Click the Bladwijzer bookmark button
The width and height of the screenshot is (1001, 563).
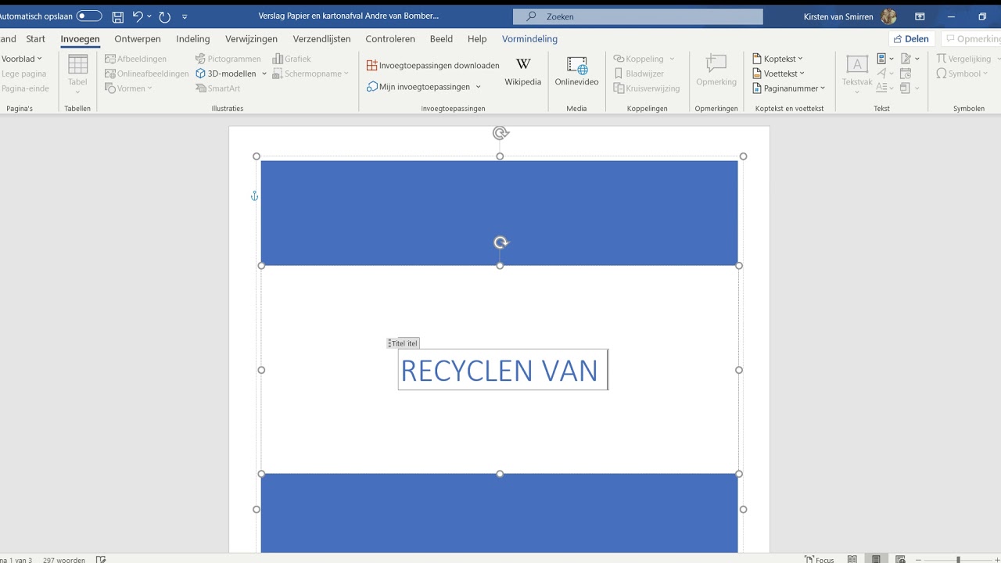639,74
